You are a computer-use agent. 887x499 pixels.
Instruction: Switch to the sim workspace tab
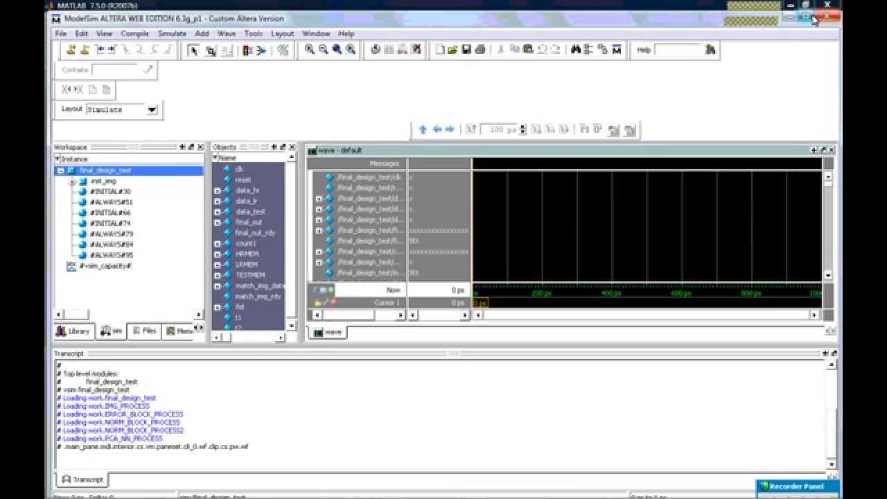pos(112,331)
